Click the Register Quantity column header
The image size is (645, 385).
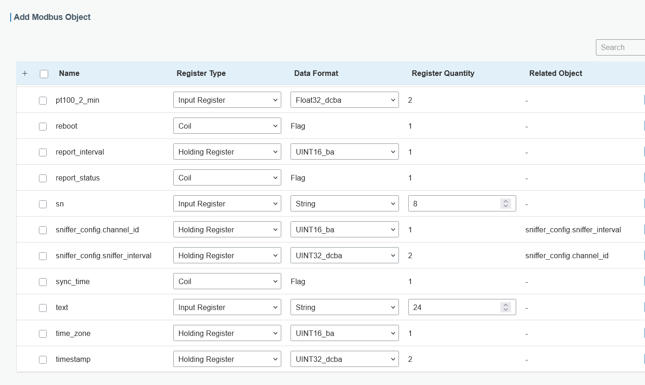pyautogui.click(x=443, y=74)
